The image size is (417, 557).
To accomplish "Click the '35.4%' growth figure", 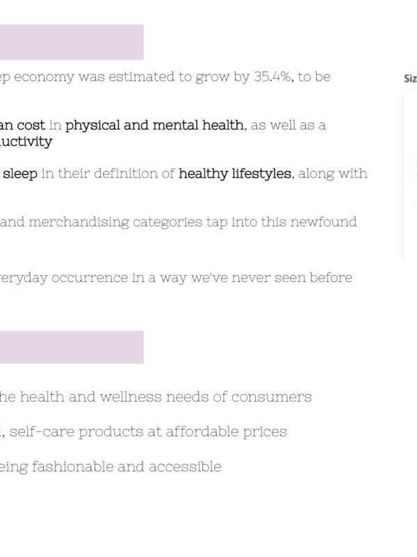I will coord(273,77).
